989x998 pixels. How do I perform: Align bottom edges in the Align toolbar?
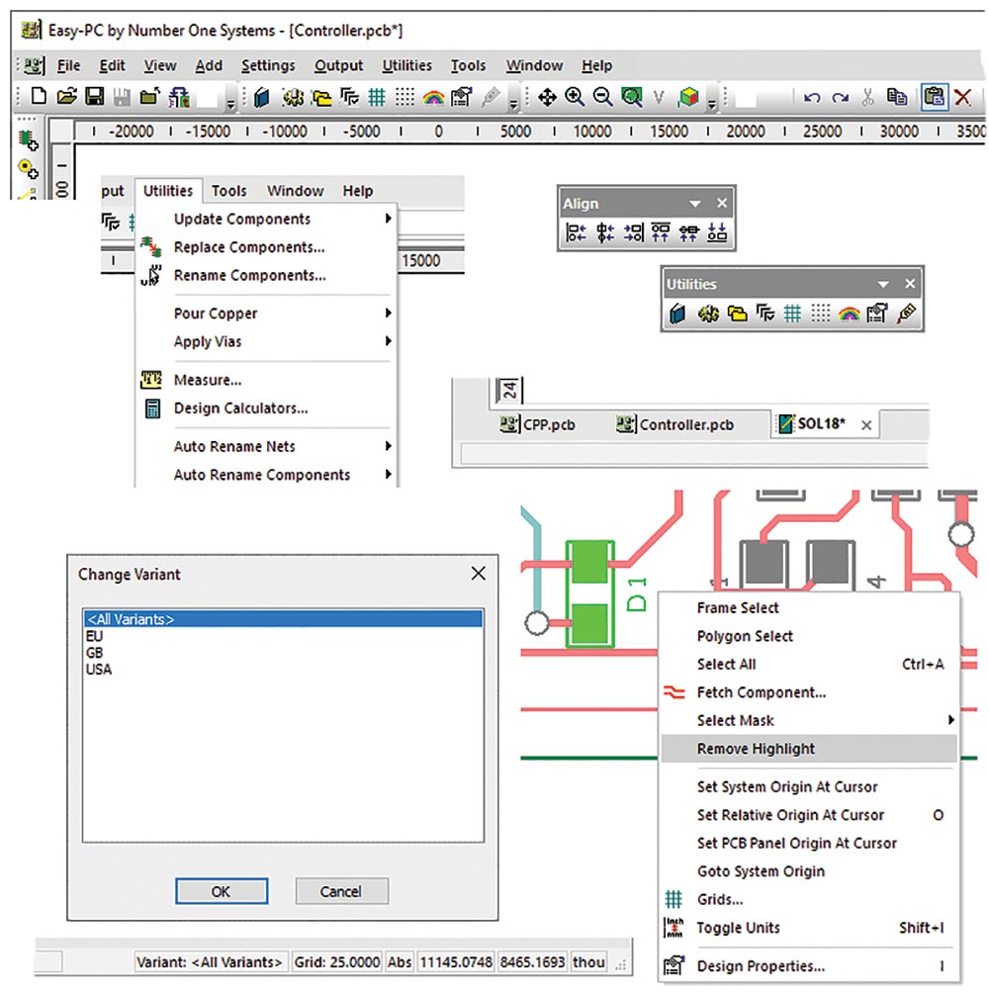[717, 233]
